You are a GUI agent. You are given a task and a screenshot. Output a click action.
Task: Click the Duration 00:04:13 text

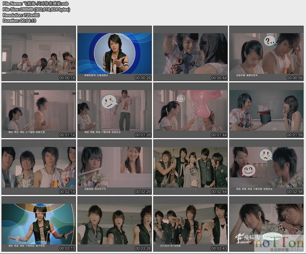tap(19, 21)
